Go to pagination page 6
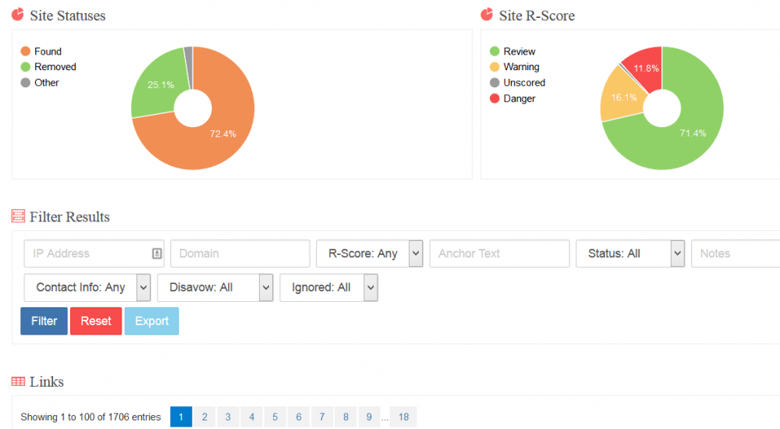 pyautogui.click(x=299, y=417)
